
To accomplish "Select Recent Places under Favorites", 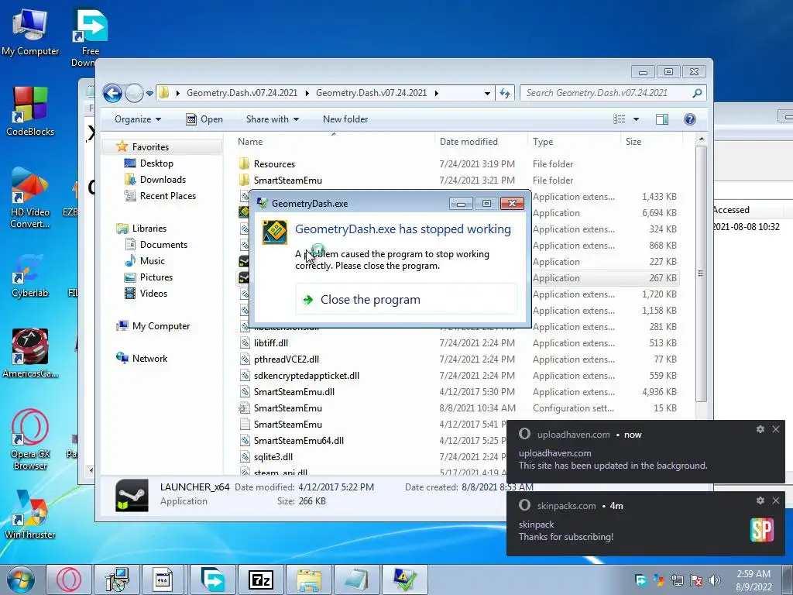I will (x=167, y=196).
